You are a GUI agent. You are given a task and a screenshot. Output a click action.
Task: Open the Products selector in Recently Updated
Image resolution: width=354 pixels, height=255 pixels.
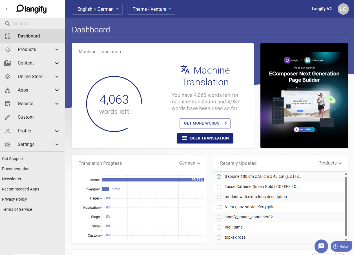click(330, 163)
